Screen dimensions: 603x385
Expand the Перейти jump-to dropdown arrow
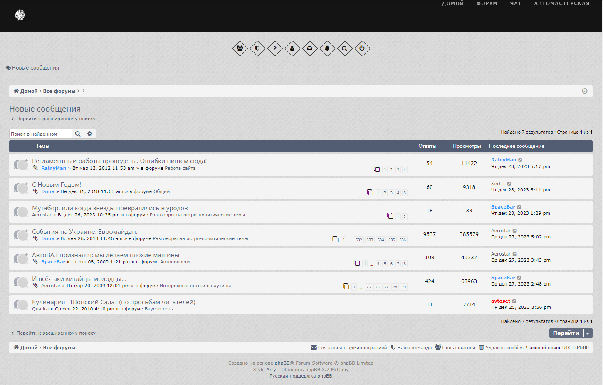(x=588, y=333)
